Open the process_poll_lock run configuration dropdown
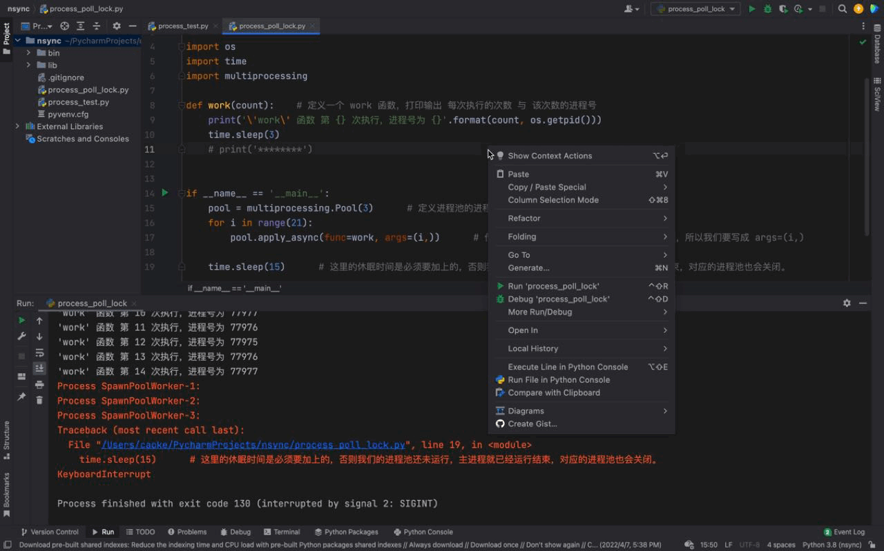Image resolution: width=884 pixels, height=551 pixels. [x=695, y=9]
